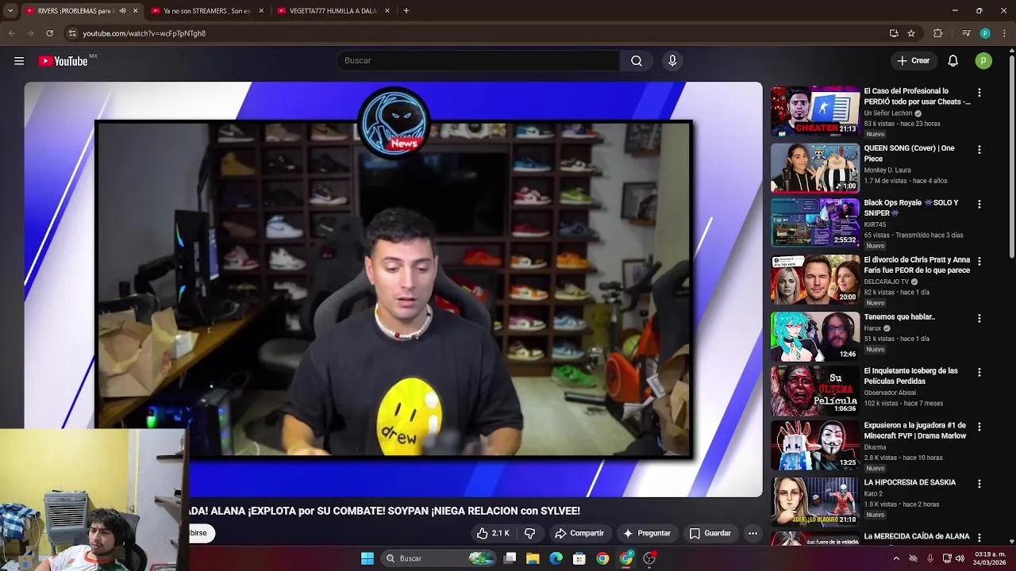Close the VEGETTA777 tab
Viewport: 1016px width, 571px height.
pos(387,11)
